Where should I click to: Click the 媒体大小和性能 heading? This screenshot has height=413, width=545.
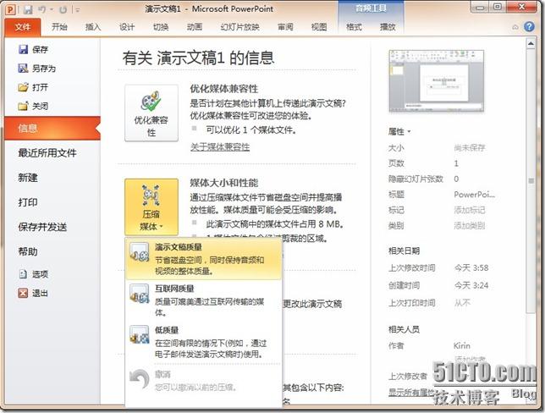[223, 183]
